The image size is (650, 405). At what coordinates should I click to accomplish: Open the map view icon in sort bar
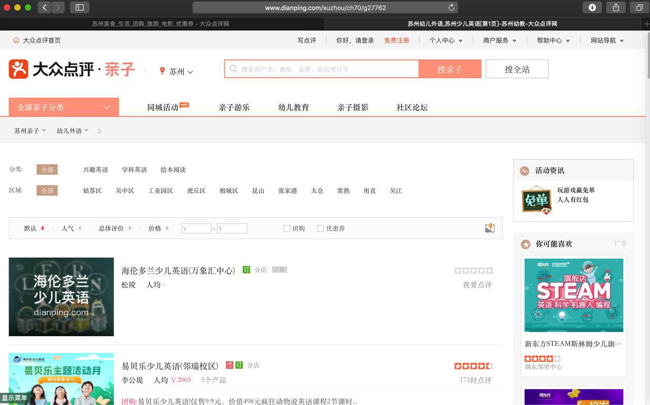point(490,228)
